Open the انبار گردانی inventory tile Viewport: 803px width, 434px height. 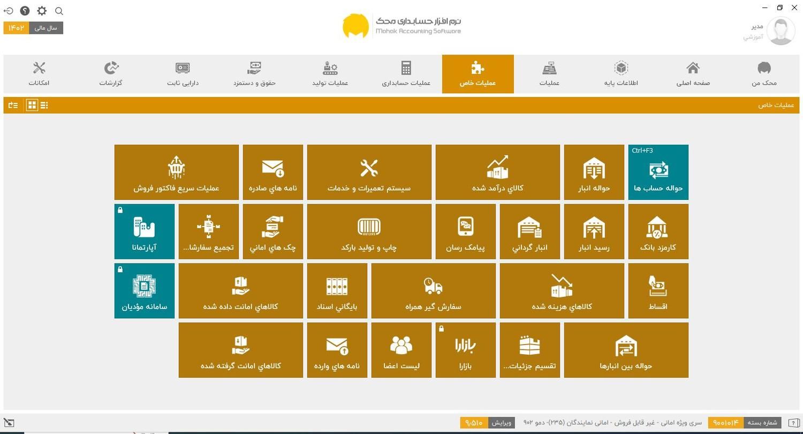(529, 231)
